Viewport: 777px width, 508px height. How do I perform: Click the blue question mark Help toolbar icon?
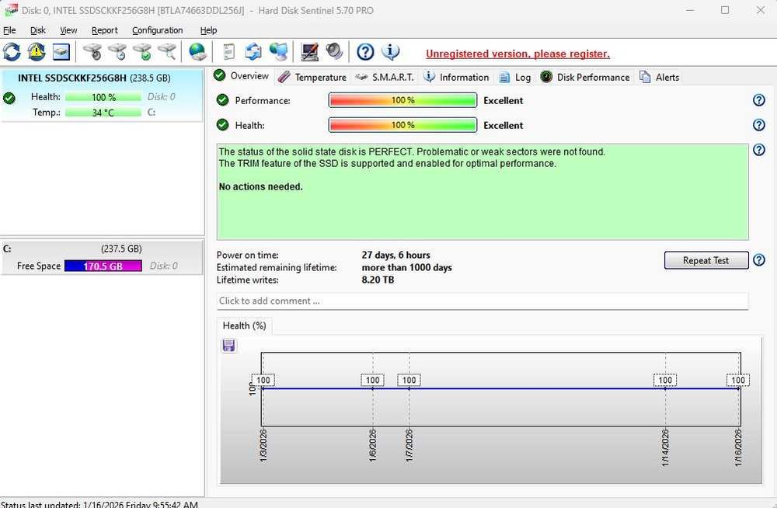point(365,51)
